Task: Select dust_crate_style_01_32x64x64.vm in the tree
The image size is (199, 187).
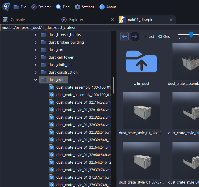Action: 83,147
